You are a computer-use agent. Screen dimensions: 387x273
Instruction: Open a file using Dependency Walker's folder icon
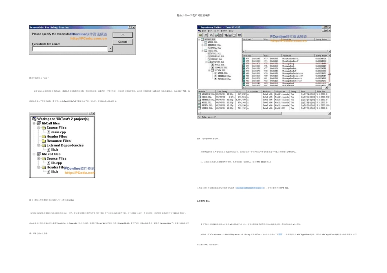pos(200,35)
